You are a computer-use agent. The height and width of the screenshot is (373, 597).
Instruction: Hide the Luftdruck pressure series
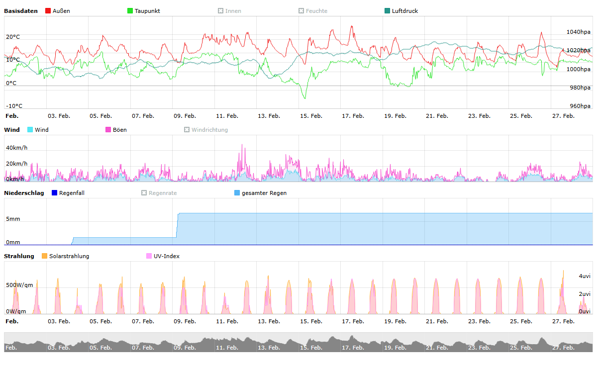pyautogui.click(x=388, y=11)
